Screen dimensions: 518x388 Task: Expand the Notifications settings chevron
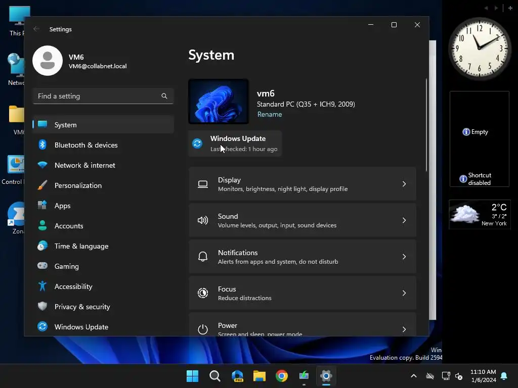coord(404,257)
